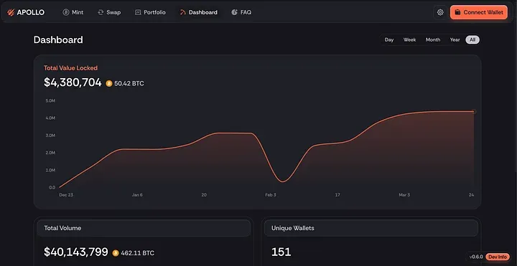Open settings via the gear icon
The image size is (517, 266).
point(440,12)
